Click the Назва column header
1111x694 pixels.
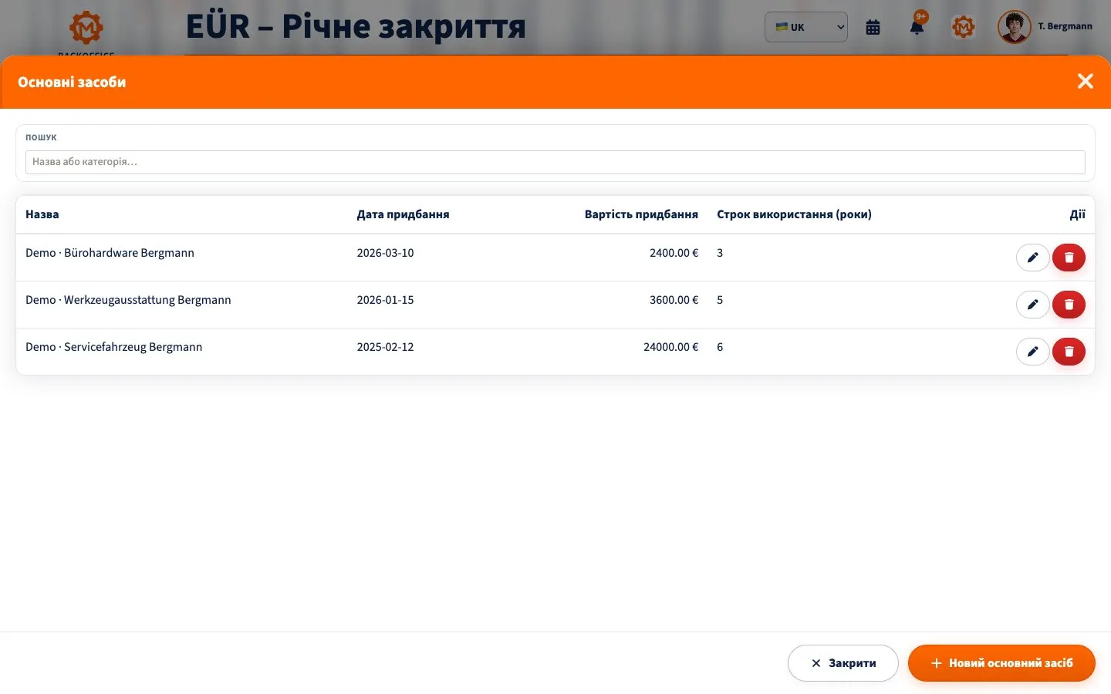(x=42, y=214)
